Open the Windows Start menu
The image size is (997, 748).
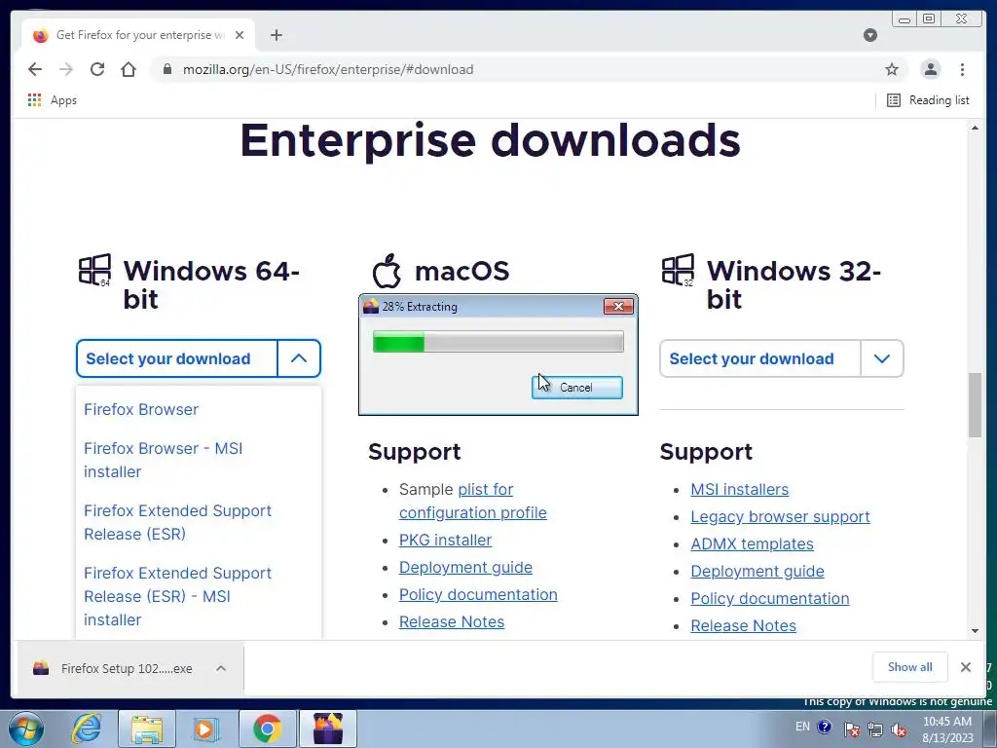26,729
